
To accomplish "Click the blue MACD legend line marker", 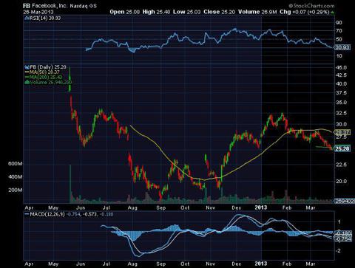I will click(27, 214).
